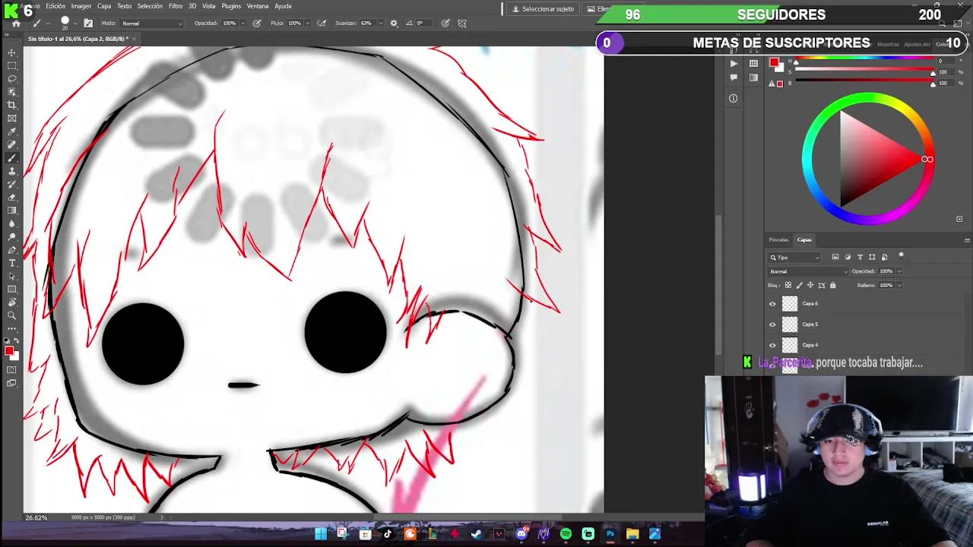Image resolution: width=973 pixels, height=547 pixels.
Task: Toggle layer filtering on/off switch
Action: [x=901, y=256]
